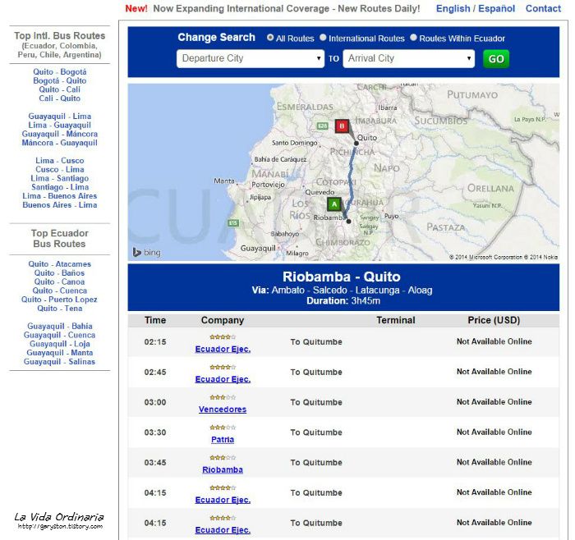
Task: Open Quito - Cuenca route
Action: (x=60, y=291)
